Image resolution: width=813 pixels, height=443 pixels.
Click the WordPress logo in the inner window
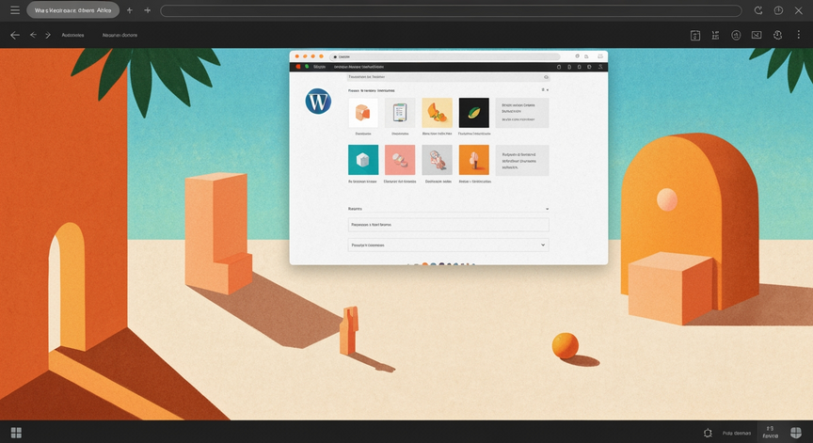[318, 101]
